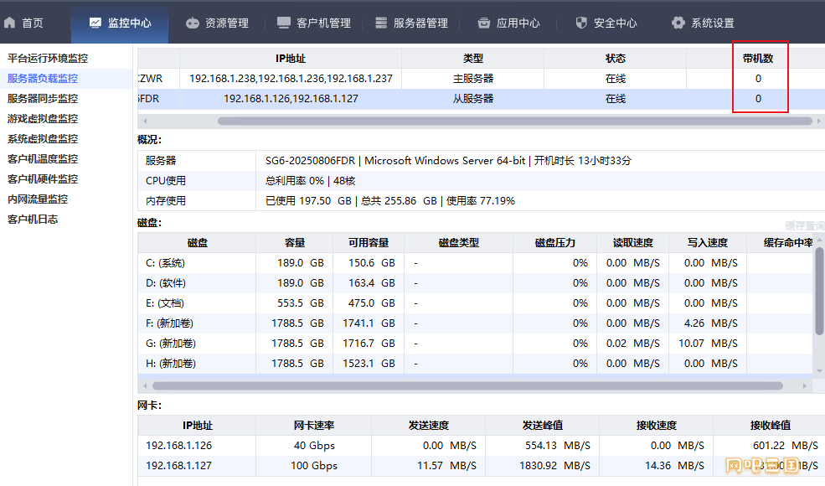Click the 安全中心 shield icon
The height and width of the screenshot is (486, 825).
(581, 23)
